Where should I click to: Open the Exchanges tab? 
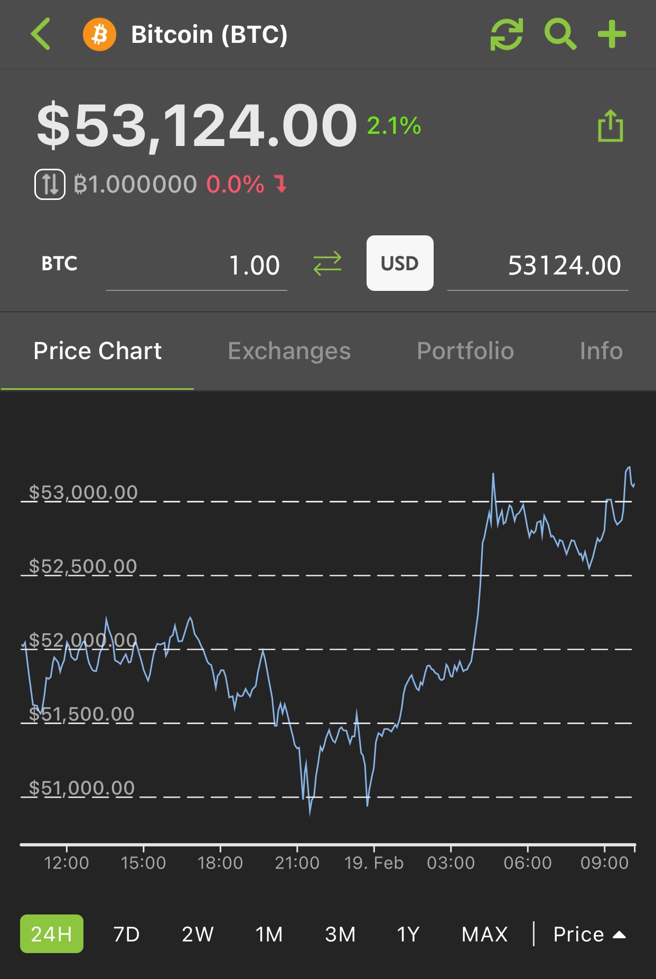[289, 351]
